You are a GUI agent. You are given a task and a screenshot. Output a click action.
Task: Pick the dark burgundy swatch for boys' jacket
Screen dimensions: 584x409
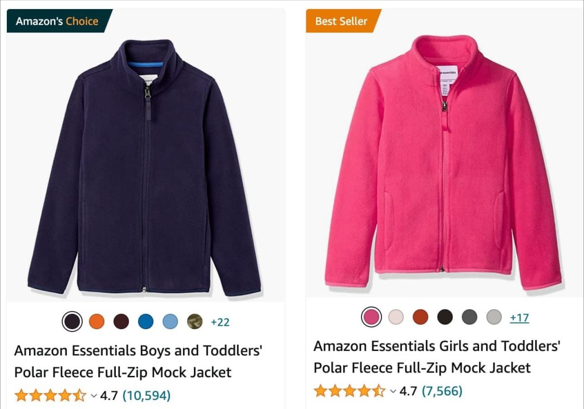[x=121, y=322]
